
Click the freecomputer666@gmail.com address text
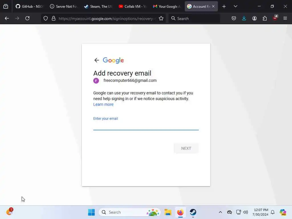click(130, 80)
